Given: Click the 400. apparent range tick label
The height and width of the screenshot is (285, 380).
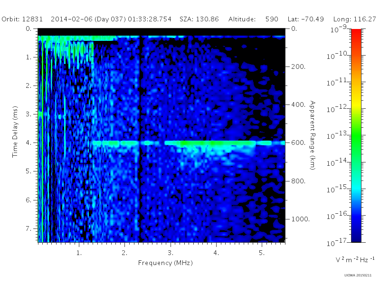Looking at the screenshot, I should (298, 104).
